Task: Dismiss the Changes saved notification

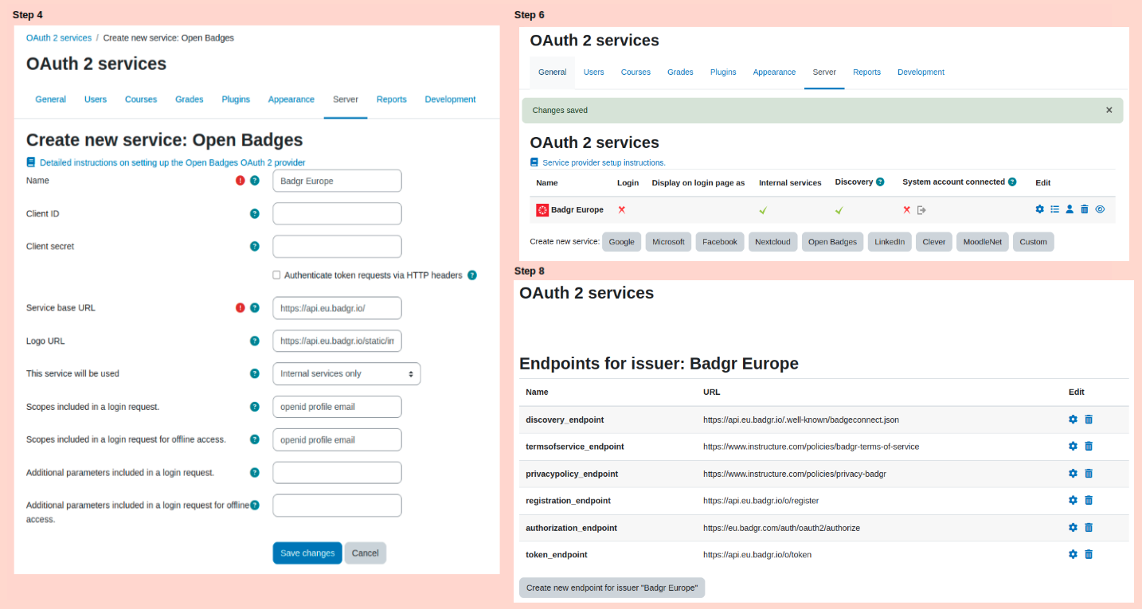Action: 1109,110
